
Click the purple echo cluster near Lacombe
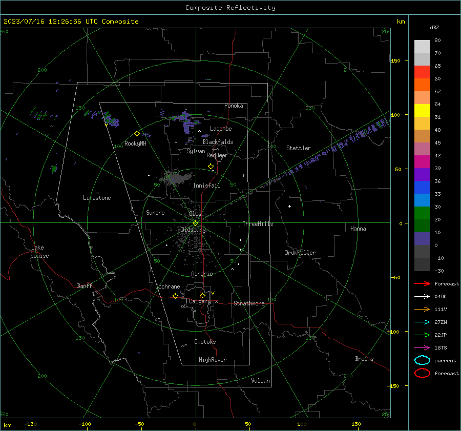point(186,122)
